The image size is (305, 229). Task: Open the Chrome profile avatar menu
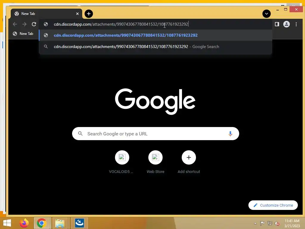pyautogui.click(x=286, y=24)
